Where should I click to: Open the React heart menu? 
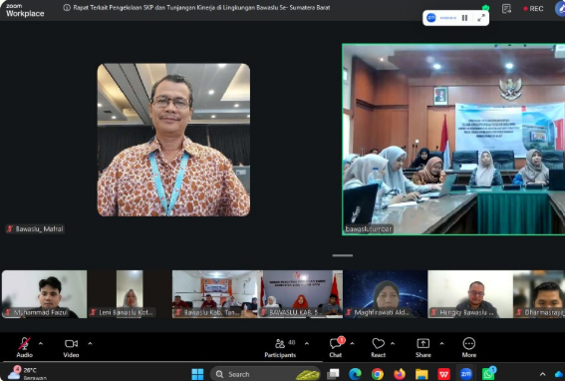coord(378,347)
